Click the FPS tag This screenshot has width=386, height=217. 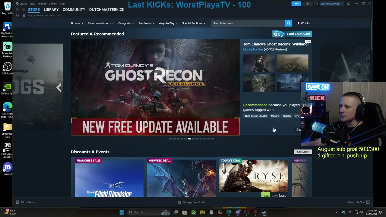tap(297, 116)
